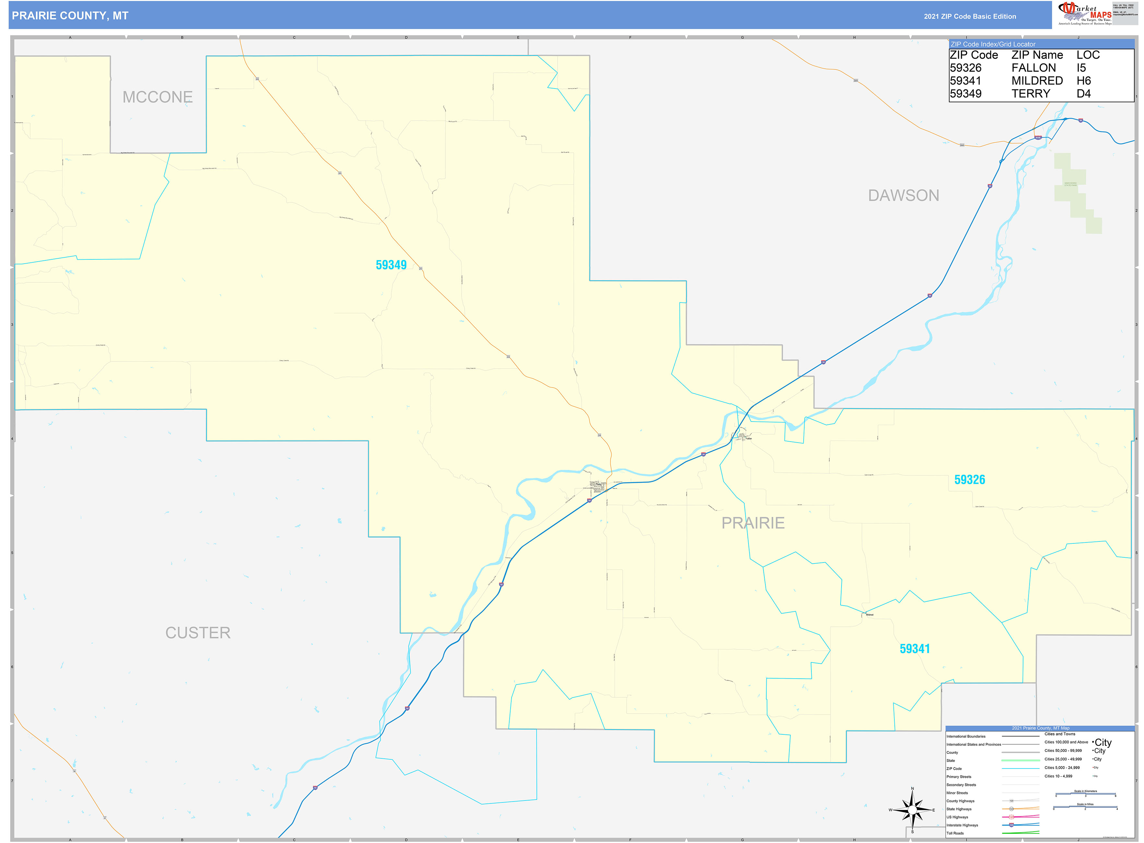The height and width of the screenshot is (843, 1144).
Task: Click the LOC column header
Action: pos(1088,54)
